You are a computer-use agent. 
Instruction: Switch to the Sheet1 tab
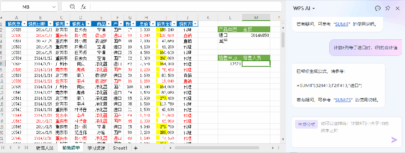click(120, 148)
